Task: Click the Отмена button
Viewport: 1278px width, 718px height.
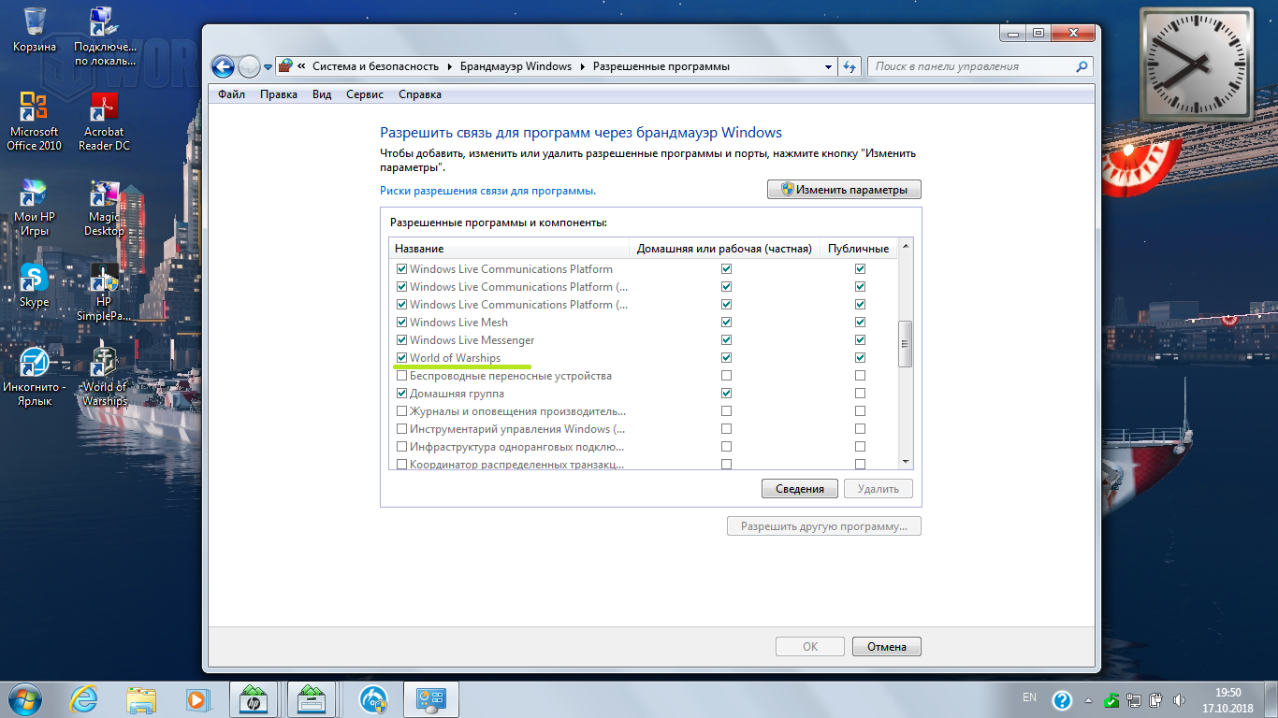Action: pos(887,647)
